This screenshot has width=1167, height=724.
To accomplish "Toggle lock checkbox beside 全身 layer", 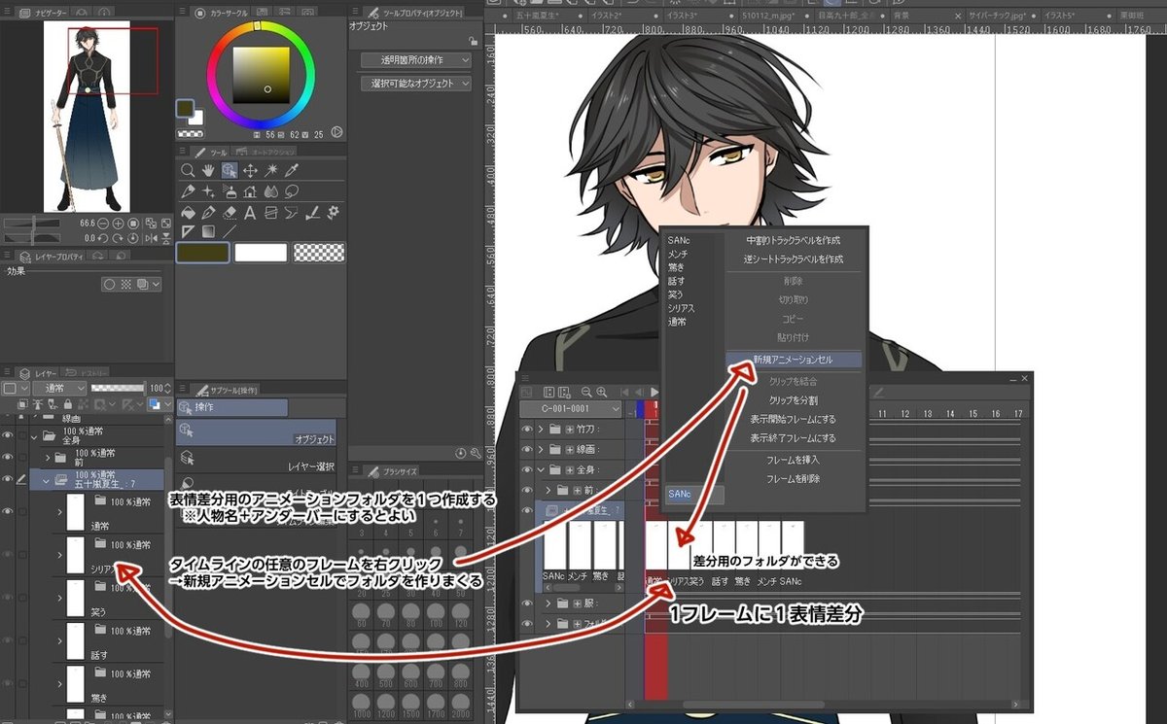I will point(22,435).
